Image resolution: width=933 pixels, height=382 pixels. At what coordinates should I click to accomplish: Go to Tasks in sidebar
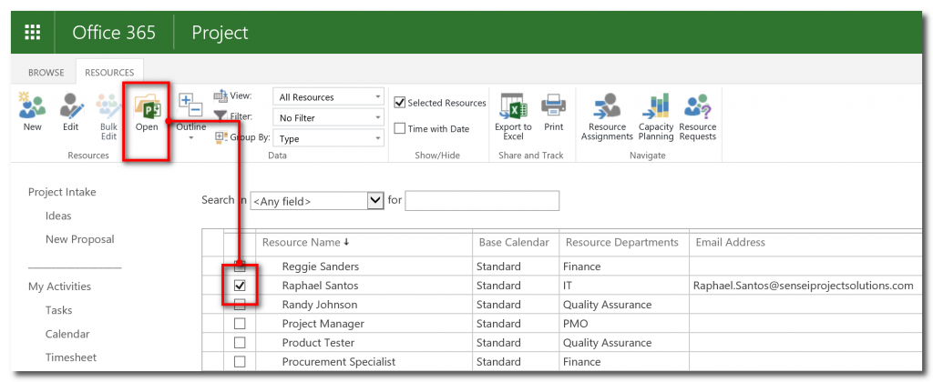click(x=58, y=310)
